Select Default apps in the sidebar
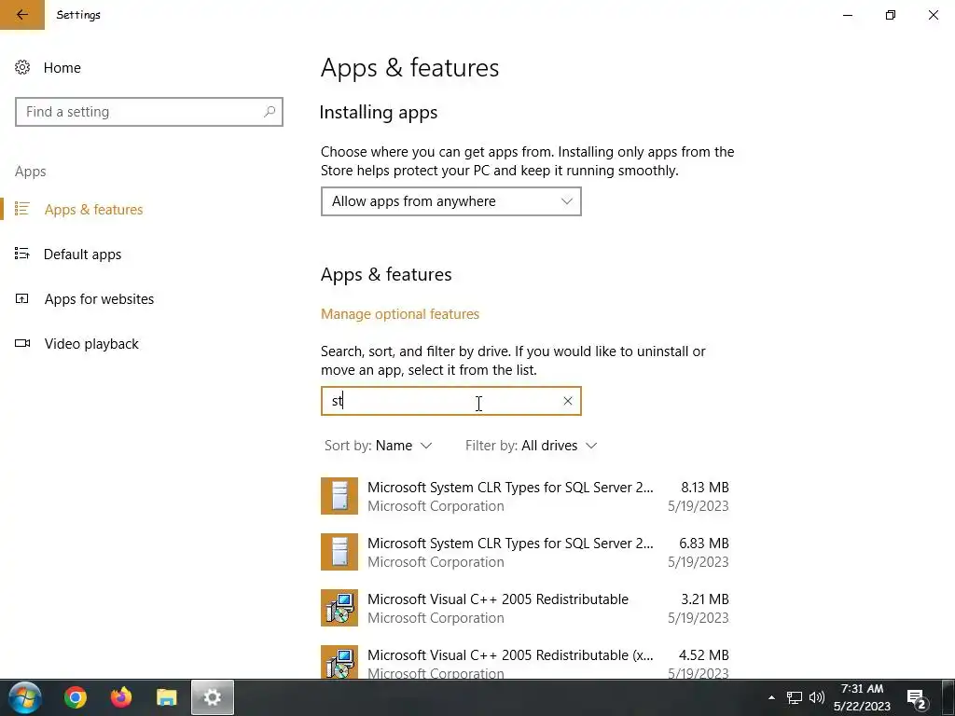The height and width of the screenshot is (716, 955). click(83, 255)
